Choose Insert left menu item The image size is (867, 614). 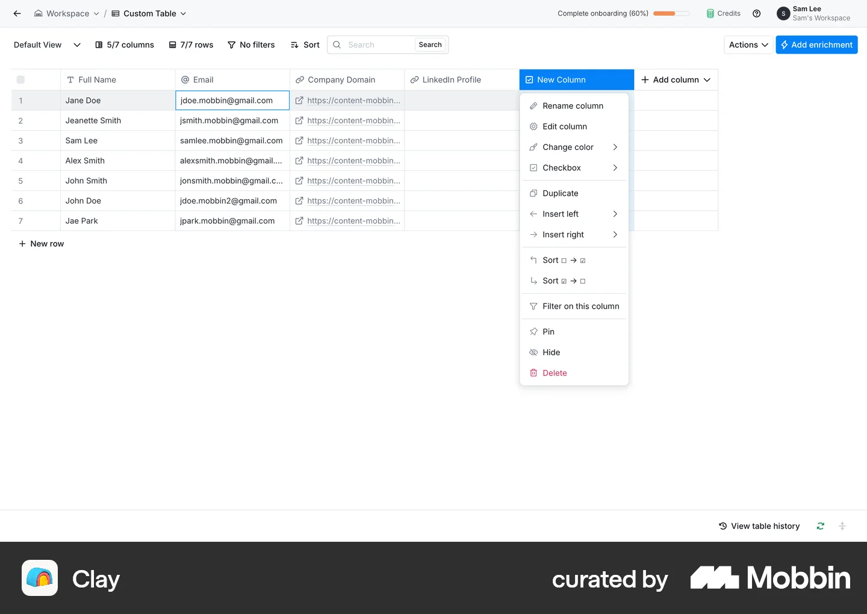point(574,214)
